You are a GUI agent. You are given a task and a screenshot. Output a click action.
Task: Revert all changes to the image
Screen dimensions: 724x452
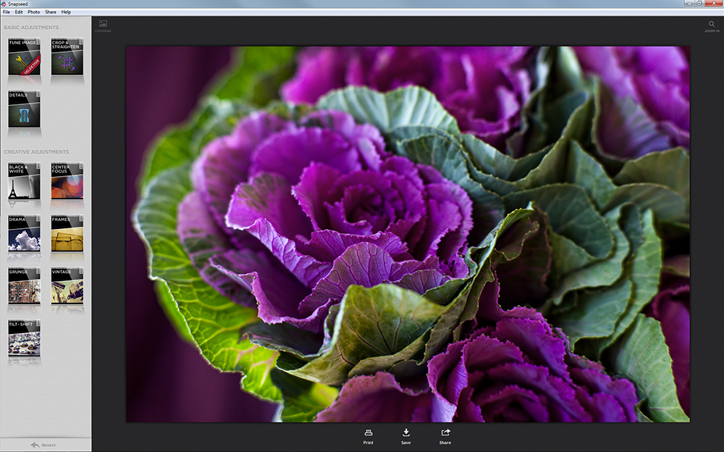pos(43,445)
